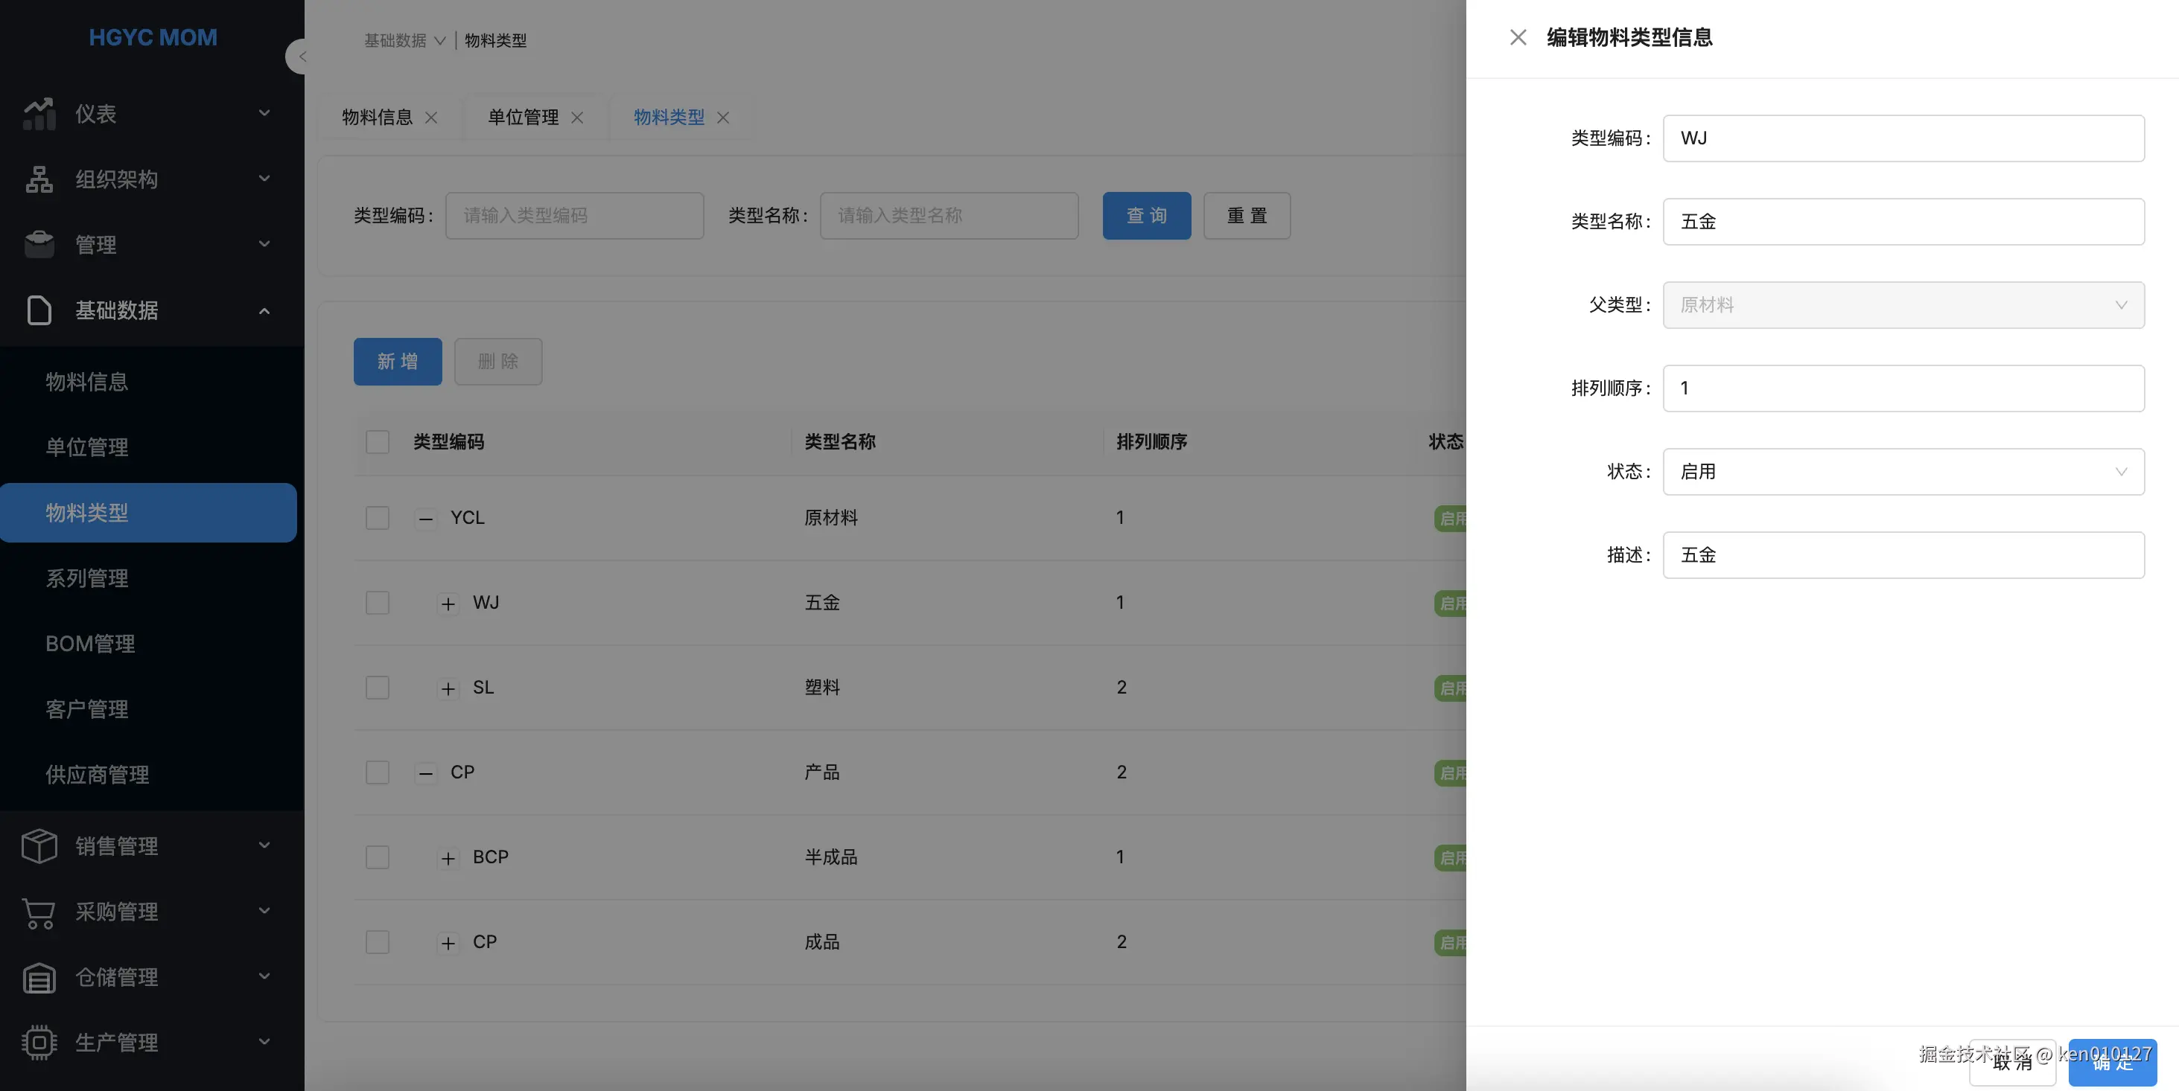The width and height of the screenshot is (2179, 1091).
Task: Click the 销售管理 box icon
Action: coord(39,845)
